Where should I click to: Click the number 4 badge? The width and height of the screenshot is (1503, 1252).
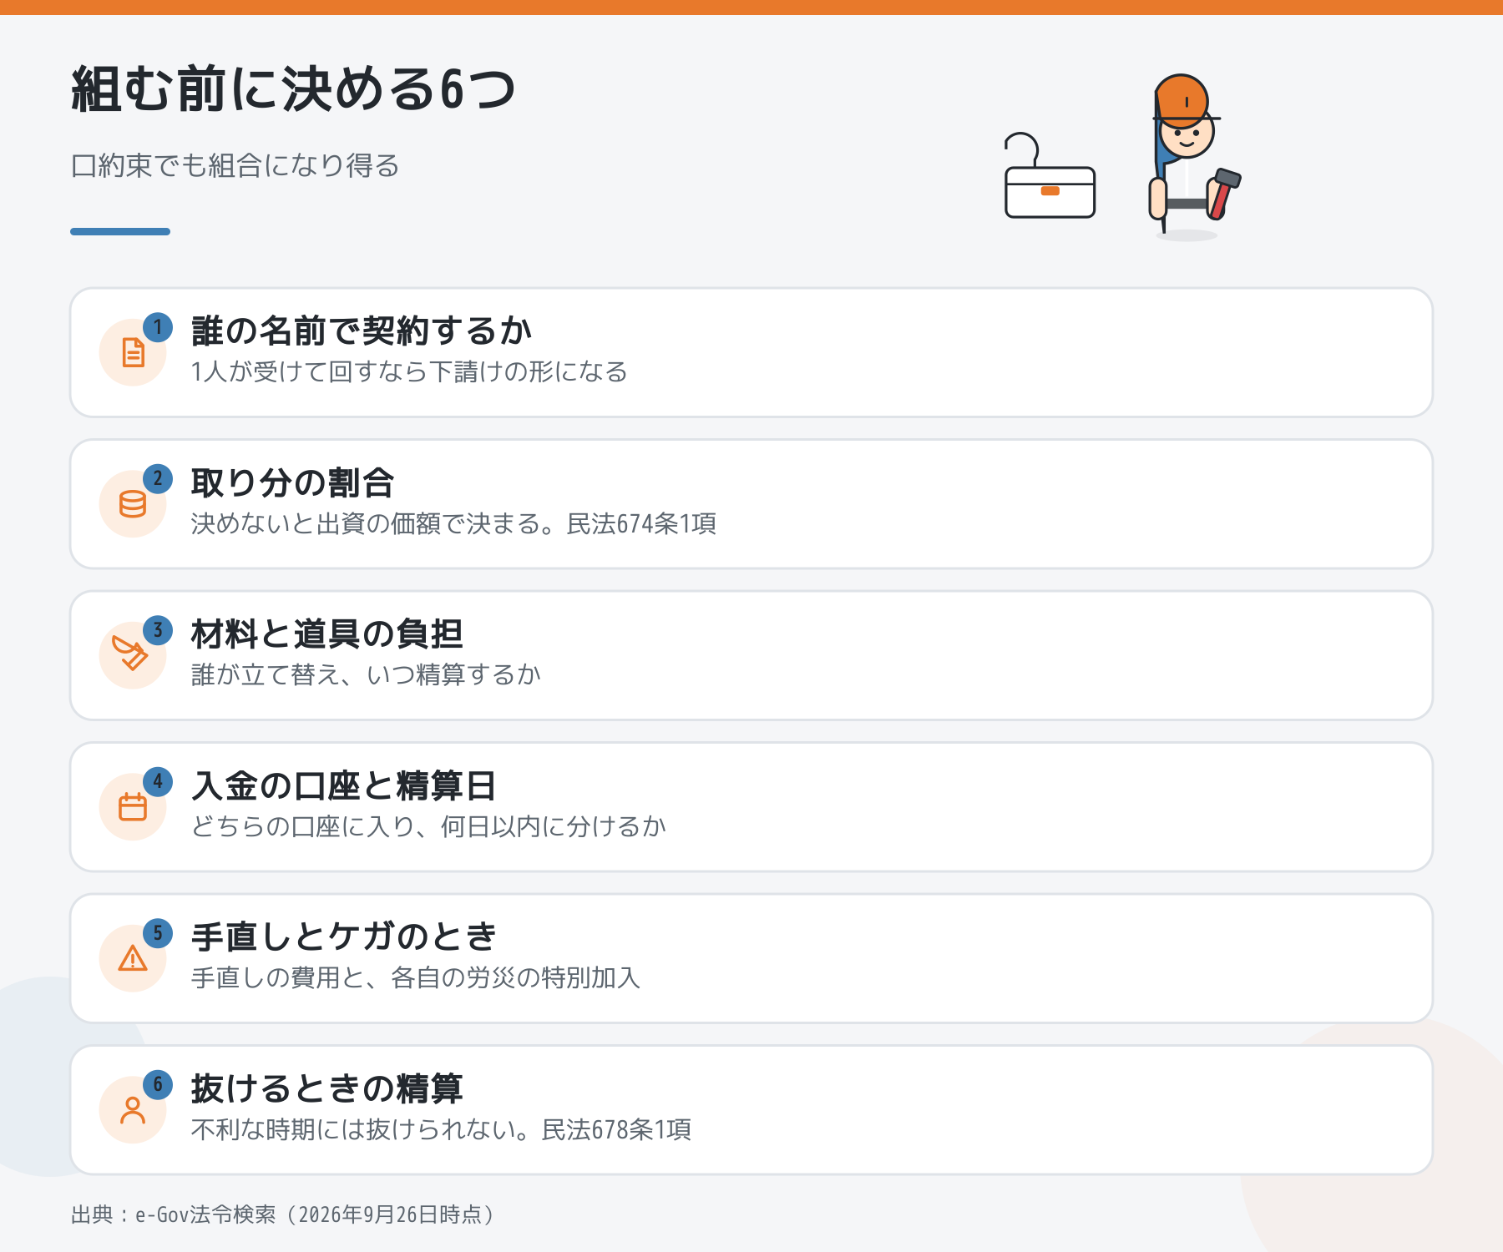click(158, 782)
